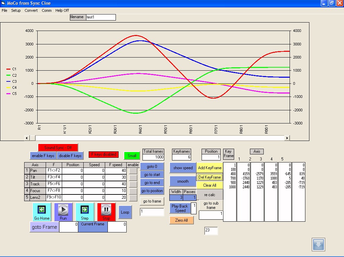Screen dimensions: 344x257
Task: Toggle the enable button for the Lens2 axis
Action: coord(133,198)
